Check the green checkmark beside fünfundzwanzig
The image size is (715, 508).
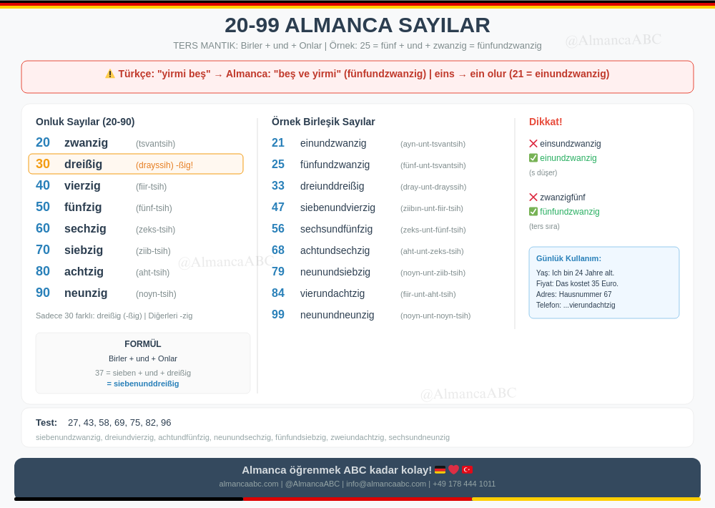pyautogui.click(x=533, y=211)
